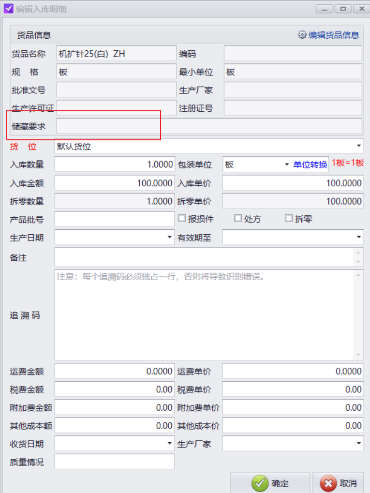Click the 税费单价 input field
The image size is (370, 493).
(x=293, y=389)
